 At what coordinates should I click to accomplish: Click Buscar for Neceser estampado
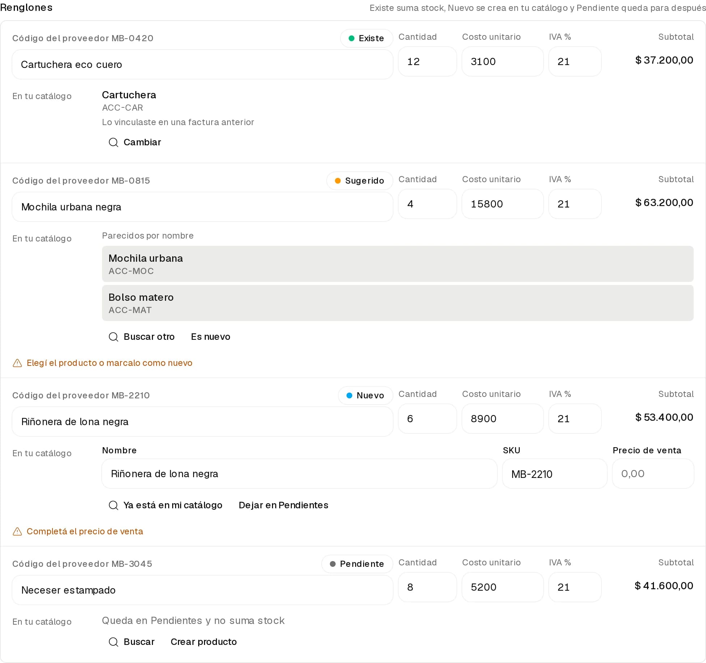click(132, 642)
